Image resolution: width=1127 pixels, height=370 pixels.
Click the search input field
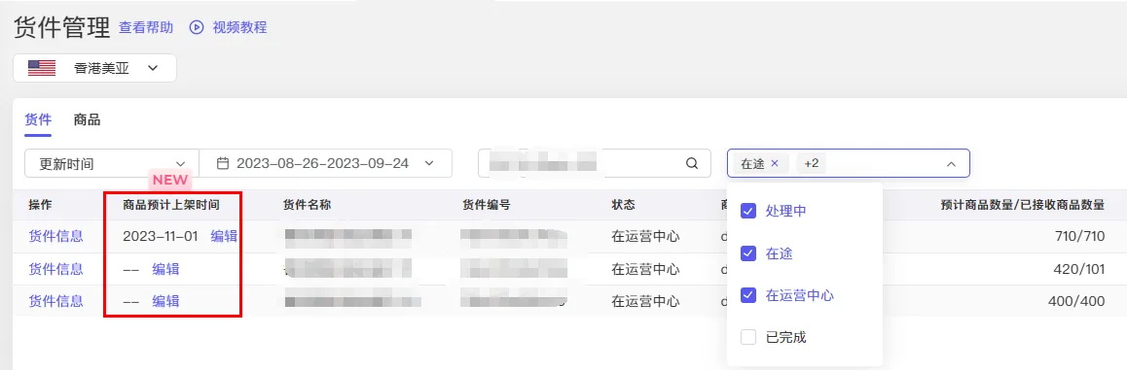click(595, 163)
